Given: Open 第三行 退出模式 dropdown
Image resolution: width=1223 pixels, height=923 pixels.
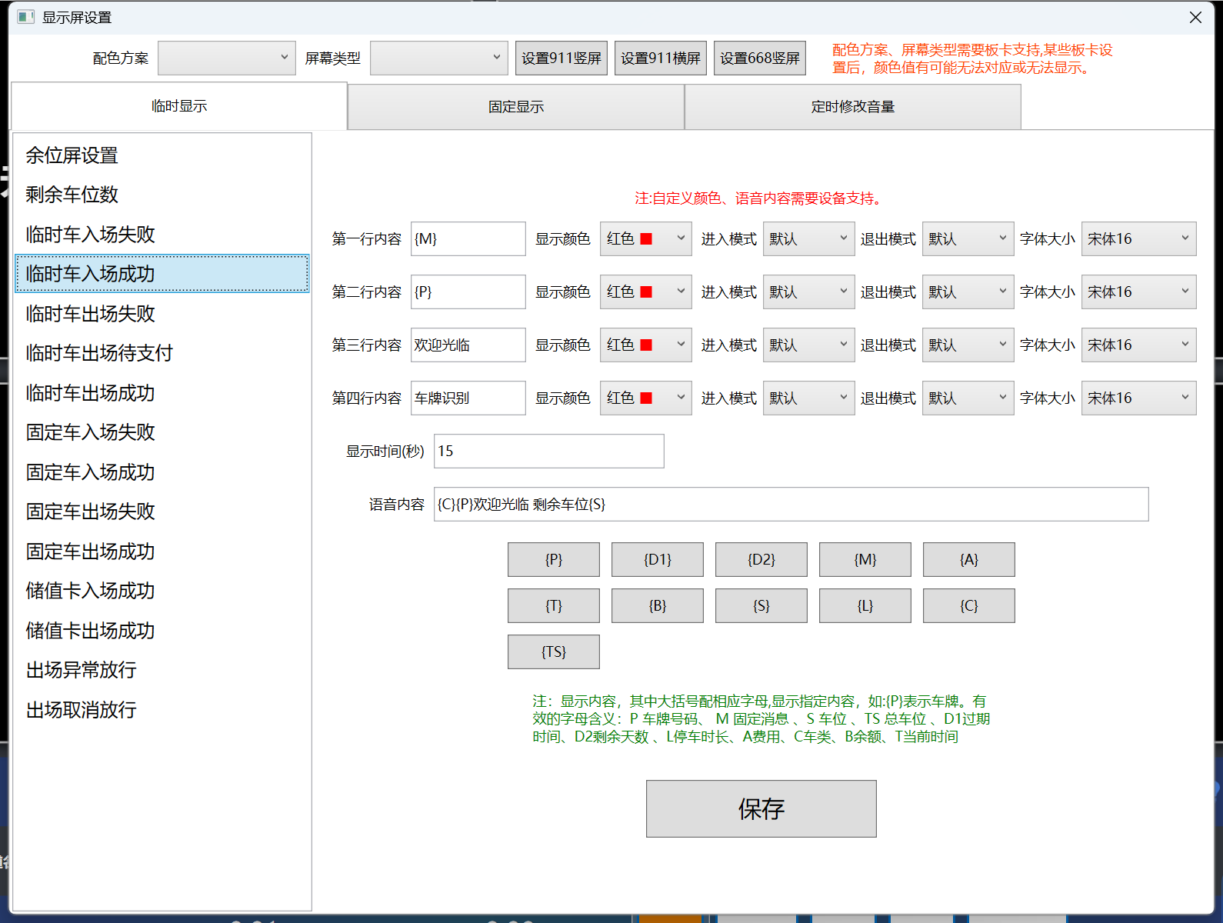Looking at the screenshot, I should (968, 345).
